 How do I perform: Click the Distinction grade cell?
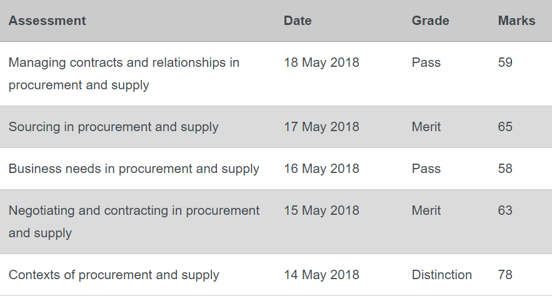442,275
